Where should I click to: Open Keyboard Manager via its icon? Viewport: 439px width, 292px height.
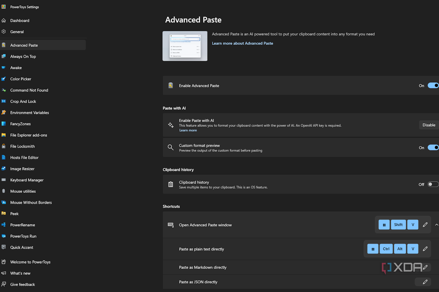pyautogui.click(x=4, y=180)
